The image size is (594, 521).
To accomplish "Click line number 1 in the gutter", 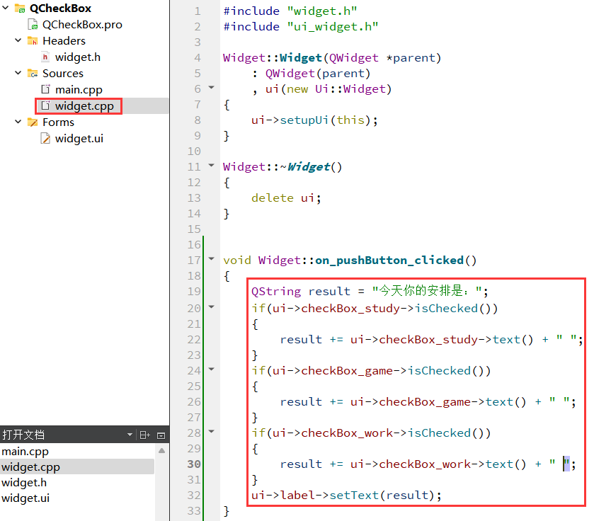I will click(x=198, y=11).
